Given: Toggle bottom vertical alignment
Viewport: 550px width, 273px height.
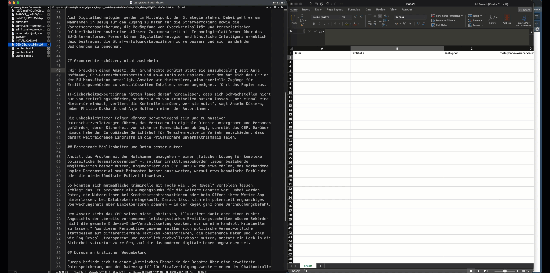Looking at the screenshot, I should [380, 16].
